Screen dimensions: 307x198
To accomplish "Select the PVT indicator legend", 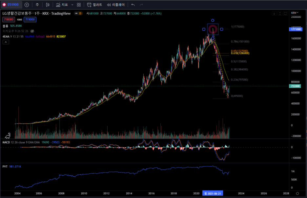I will click(x=5, y=166).
